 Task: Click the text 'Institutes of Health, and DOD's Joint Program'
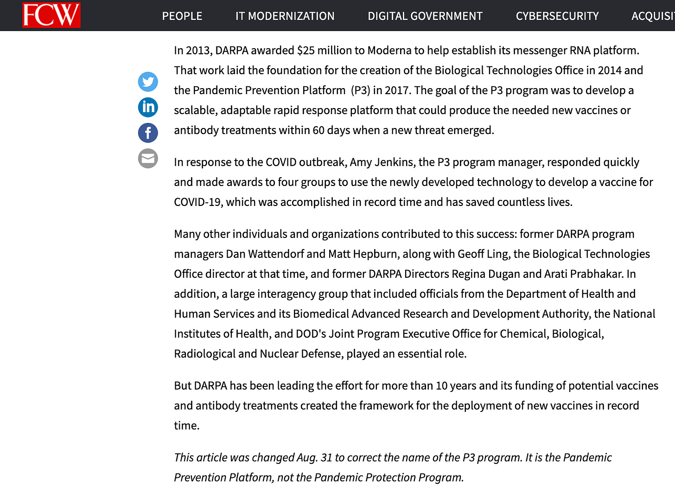(287, 334)
